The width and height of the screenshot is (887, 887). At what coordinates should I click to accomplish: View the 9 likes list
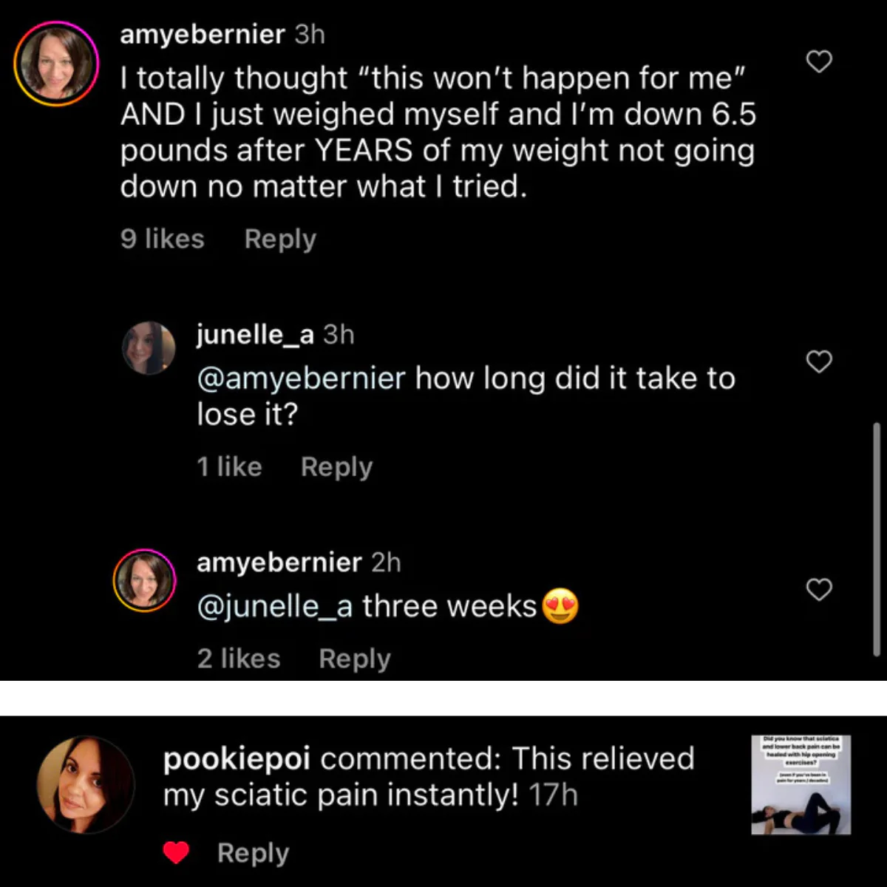[162, 239]
